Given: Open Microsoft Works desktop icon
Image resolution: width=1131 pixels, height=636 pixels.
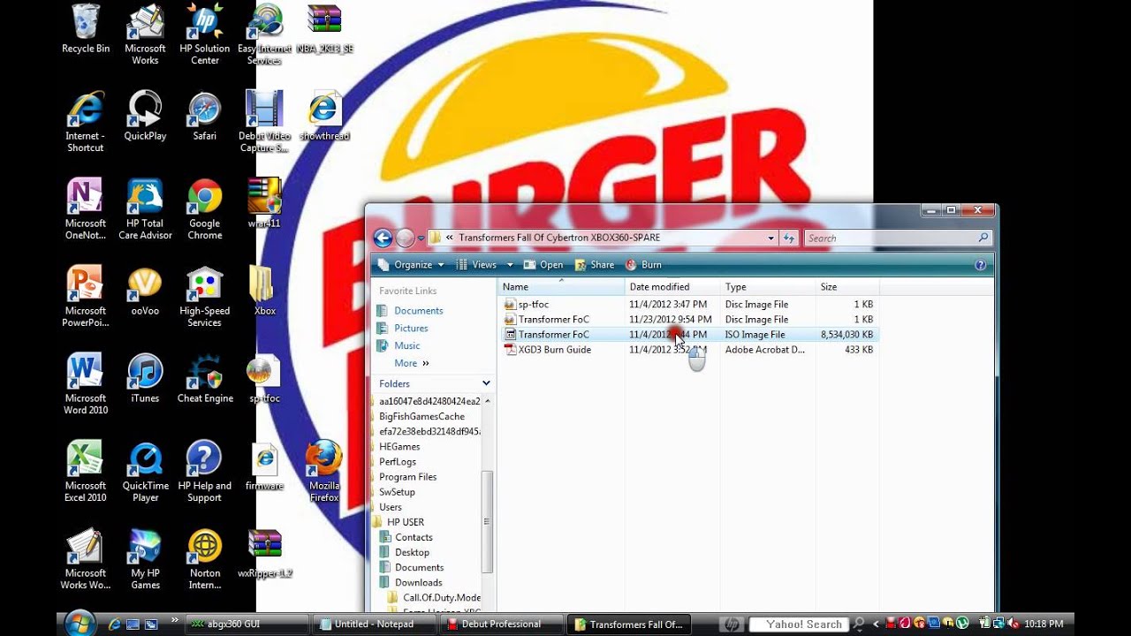Looking at the screenshot, I should point(145,35).
